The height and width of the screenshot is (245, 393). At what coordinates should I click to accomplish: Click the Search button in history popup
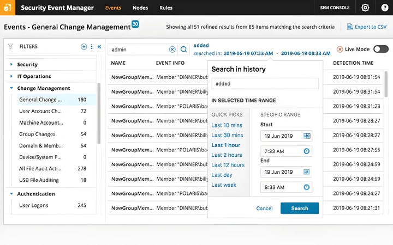click(x=300, y=208)
